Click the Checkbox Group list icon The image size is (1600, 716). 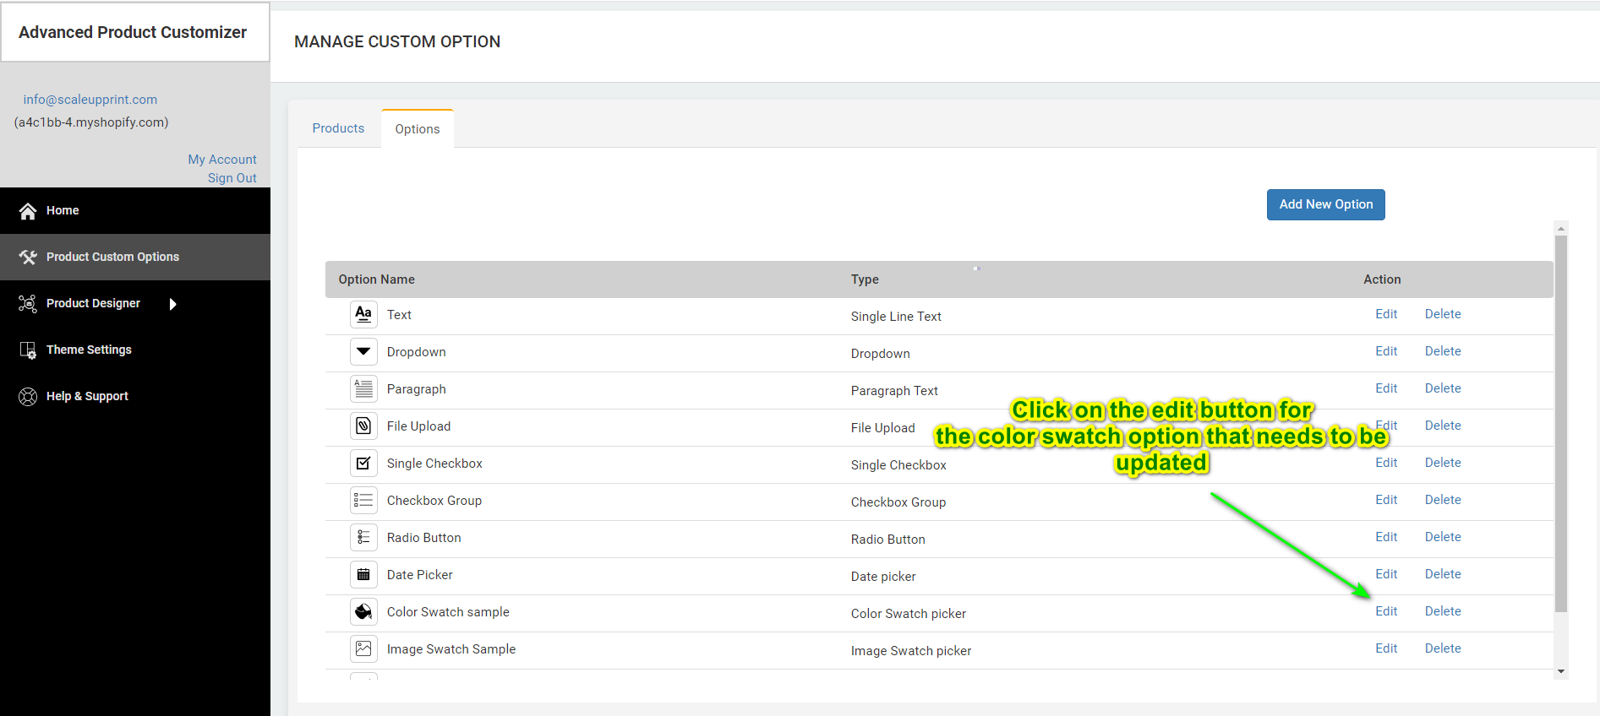(x=363, y=501)
